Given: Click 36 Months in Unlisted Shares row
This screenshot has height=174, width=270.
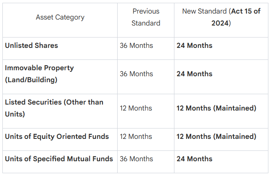Looking at the screenshot, I should (x=136, y=45).
